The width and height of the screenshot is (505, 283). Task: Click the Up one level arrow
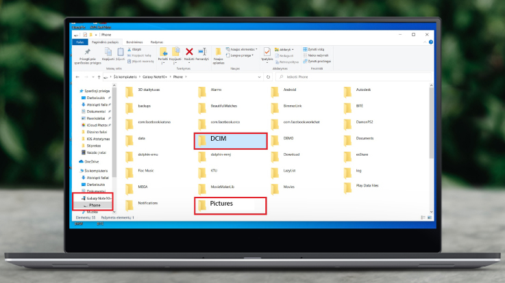point(99,77)
